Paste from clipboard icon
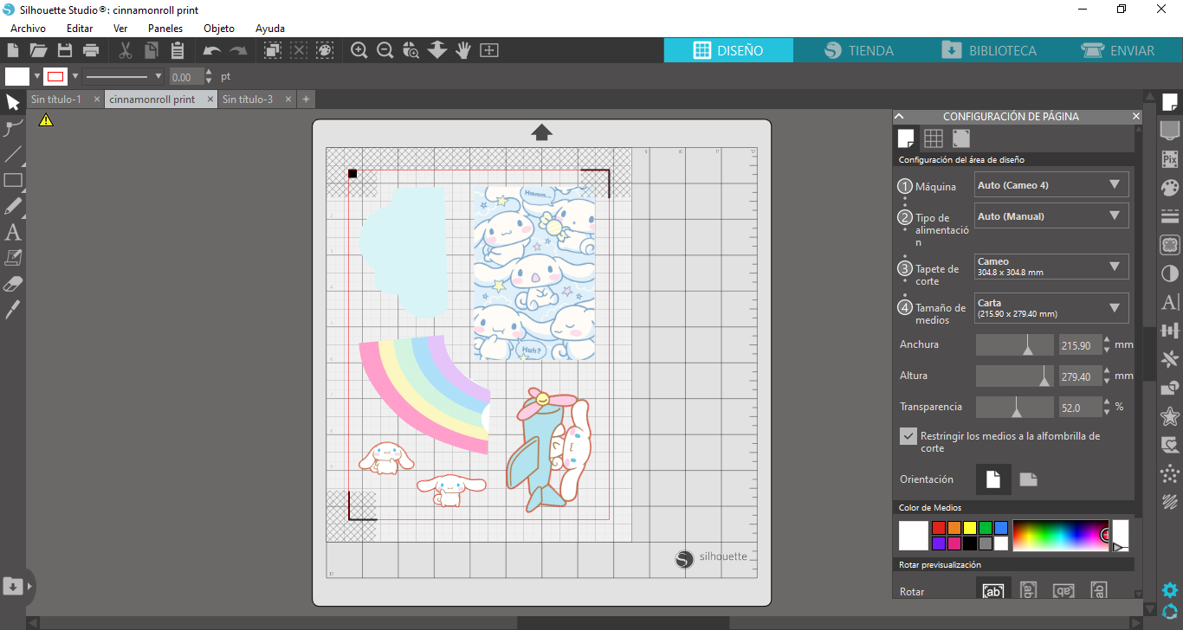 tap(177, 50)
